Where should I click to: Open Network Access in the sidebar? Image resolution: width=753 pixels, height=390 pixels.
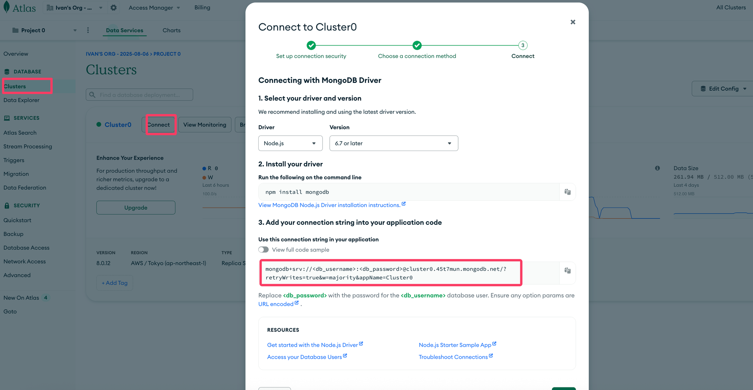click(x=24, y=261)
